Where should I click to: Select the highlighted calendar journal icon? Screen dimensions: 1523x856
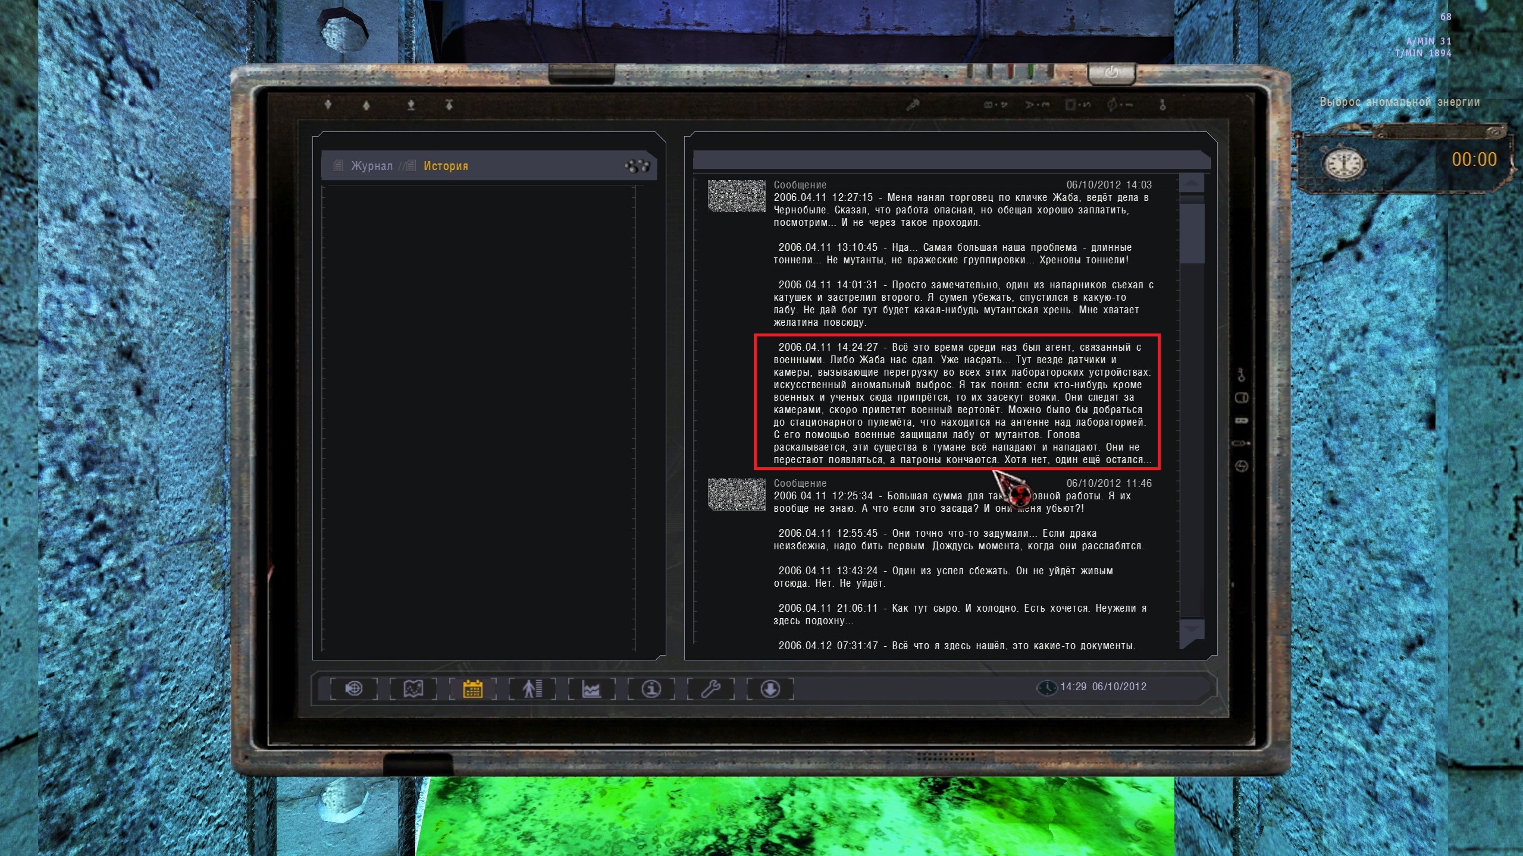(473, 689)
